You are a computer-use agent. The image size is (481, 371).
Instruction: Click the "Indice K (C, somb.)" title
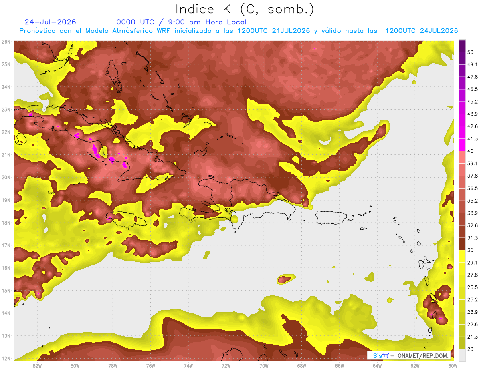point(245,10)
